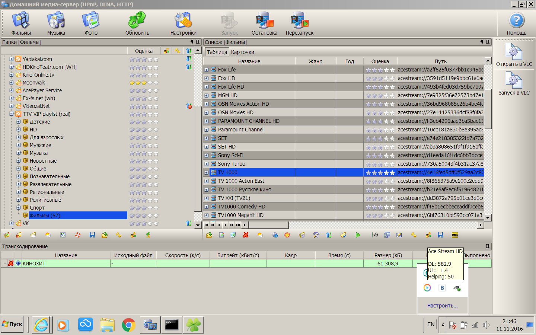Collapse the TTV-VIP playlist (real) folder
Screen dimensions: 536x335
[12, 114]
